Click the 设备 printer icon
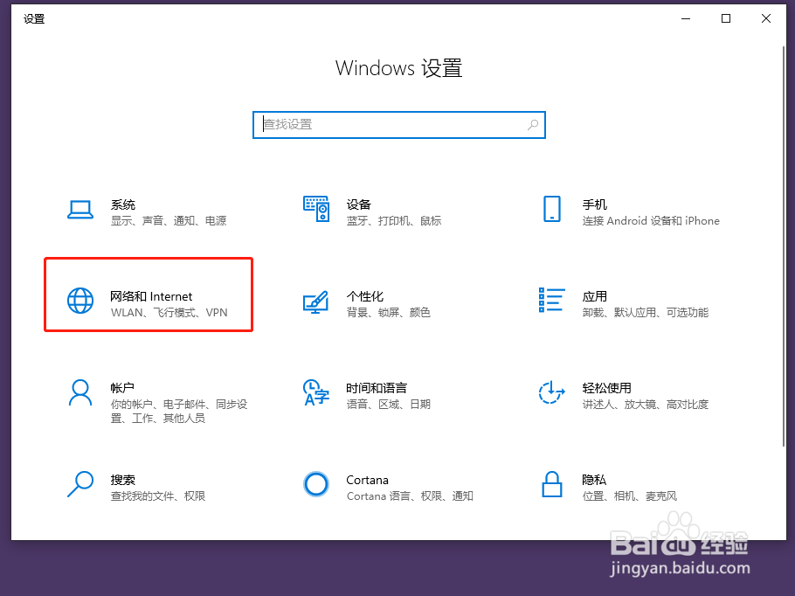This screenshot has width=795, height=596. [x=317, y=210]
